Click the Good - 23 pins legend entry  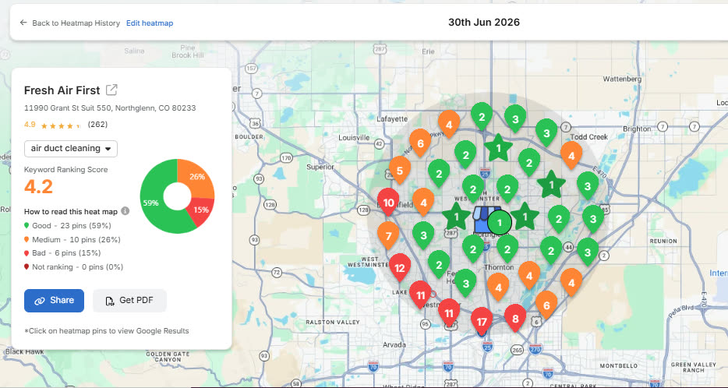[x=68, y=226]
